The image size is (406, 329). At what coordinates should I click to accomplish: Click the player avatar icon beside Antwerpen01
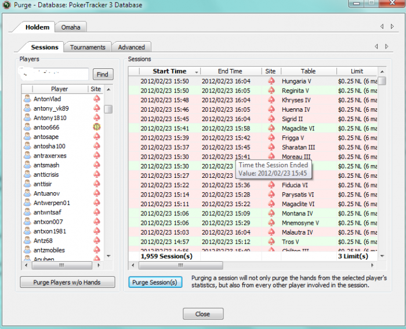tap(27, 203)
